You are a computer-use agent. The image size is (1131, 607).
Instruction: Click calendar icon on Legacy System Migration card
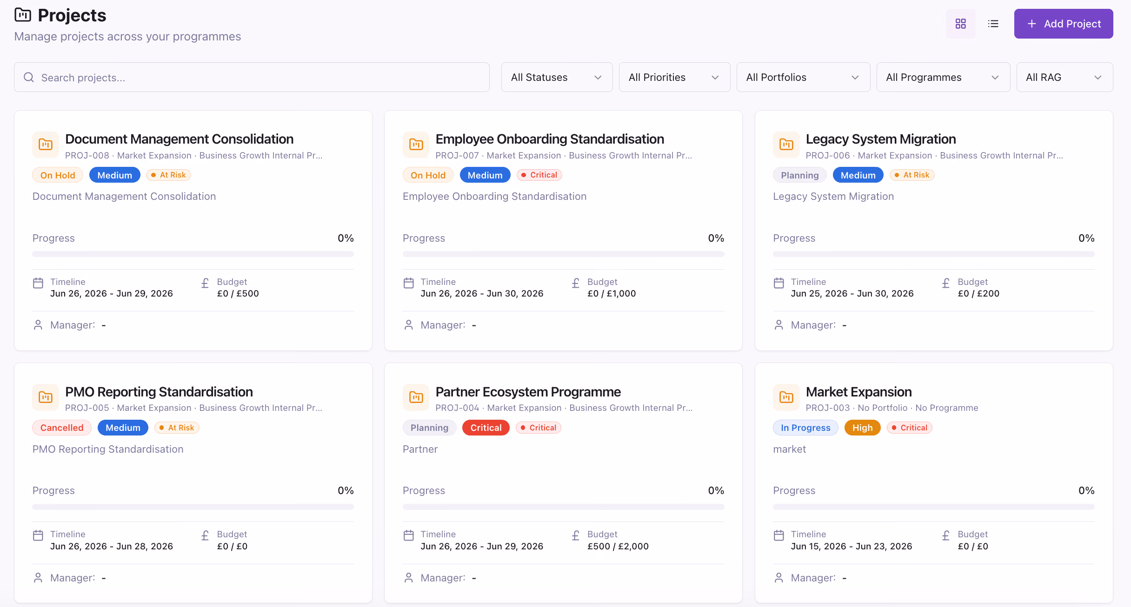click(778, 283)
